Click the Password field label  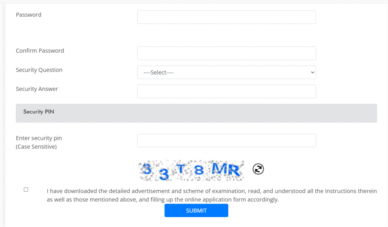point(28,15)
